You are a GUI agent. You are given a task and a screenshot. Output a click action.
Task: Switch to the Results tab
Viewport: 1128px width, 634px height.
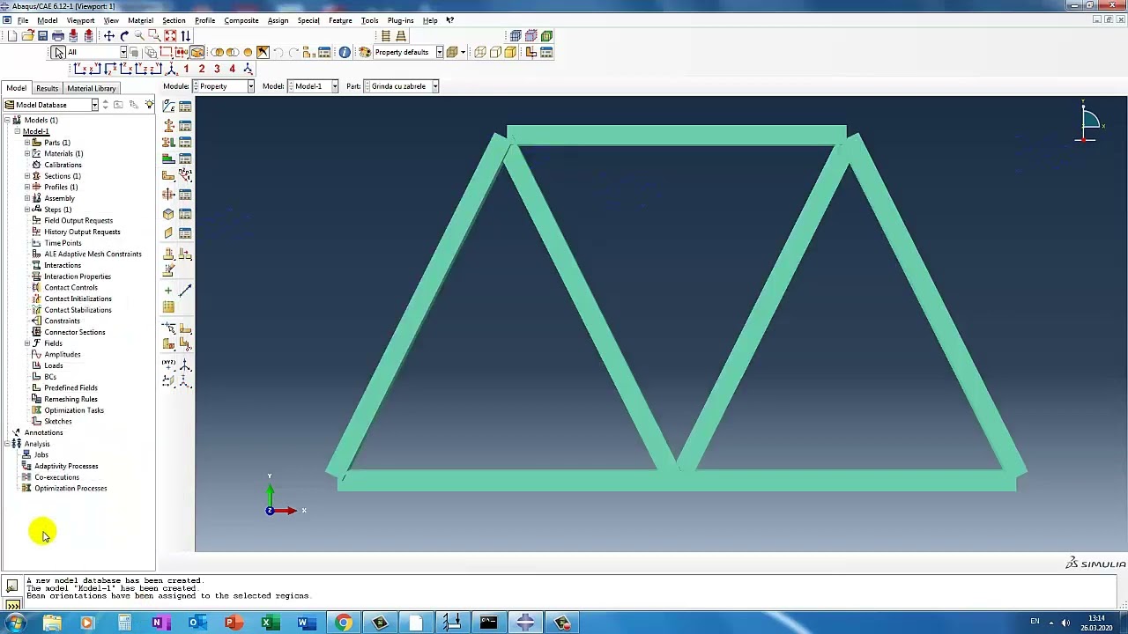click(47, 88)
